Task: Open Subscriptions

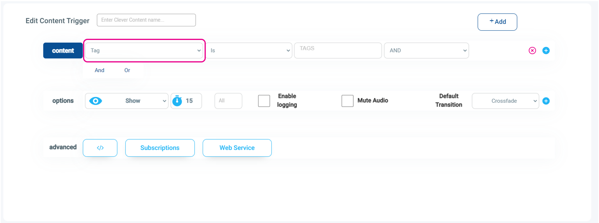Action: [160, 148]
